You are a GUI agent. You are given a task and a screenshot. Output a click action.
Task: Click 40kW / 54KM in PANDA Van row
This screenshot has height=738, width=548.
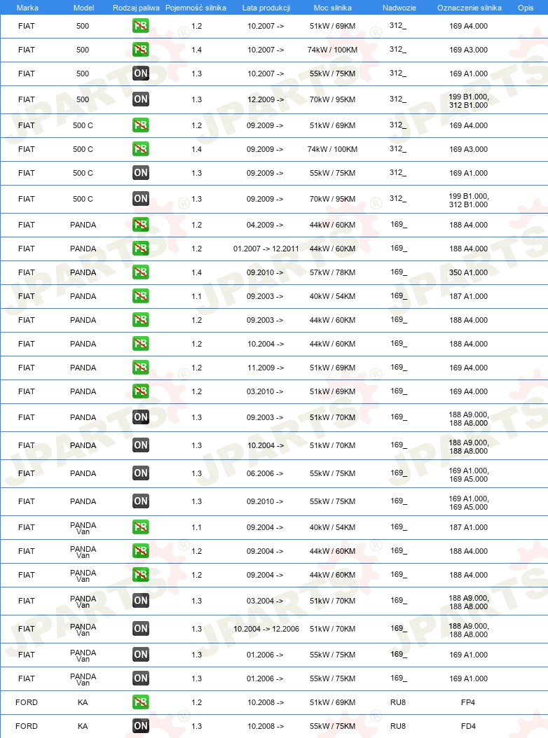coord(332,527)
